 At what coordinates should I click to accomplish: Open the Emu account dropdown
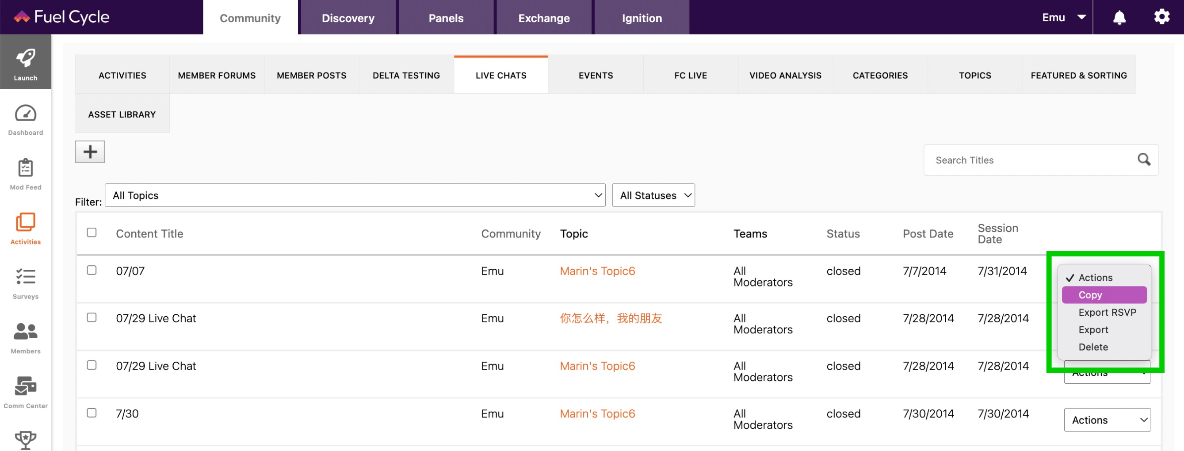click(x=1063, y=18)
